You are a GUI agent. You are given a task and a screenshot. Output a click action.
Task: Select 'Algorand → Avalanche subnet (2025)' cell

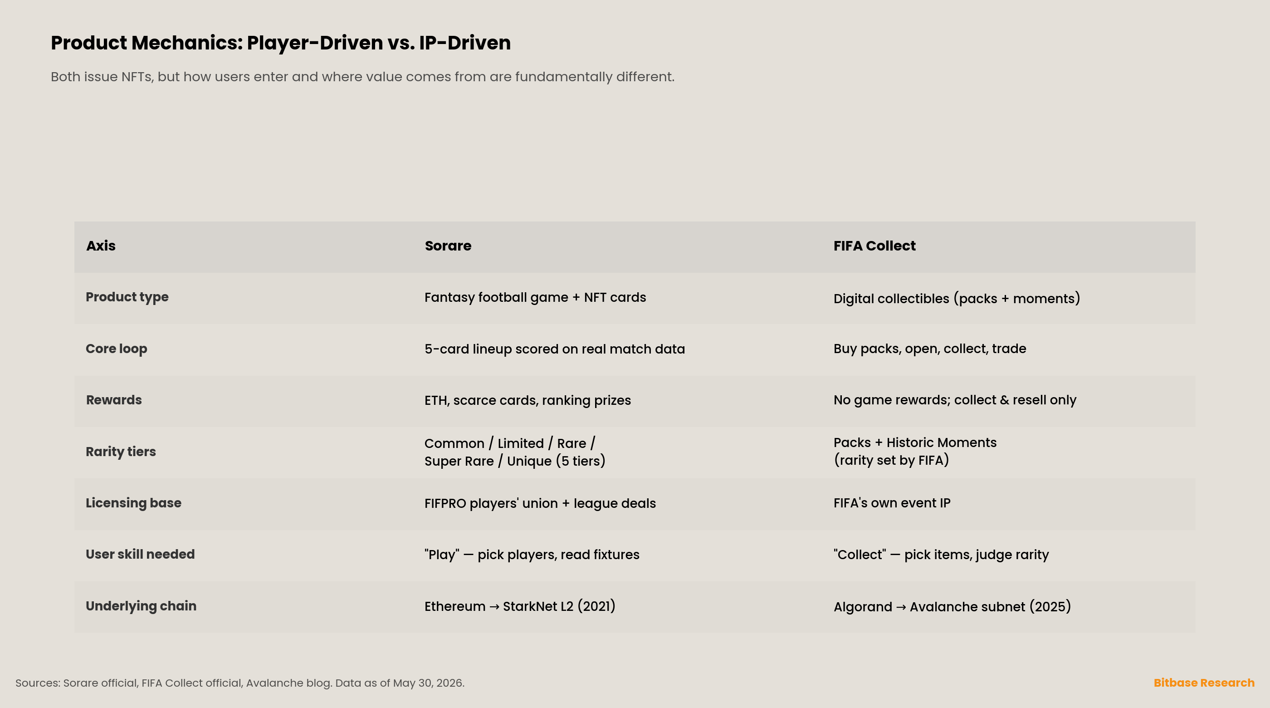pos(952,606)
